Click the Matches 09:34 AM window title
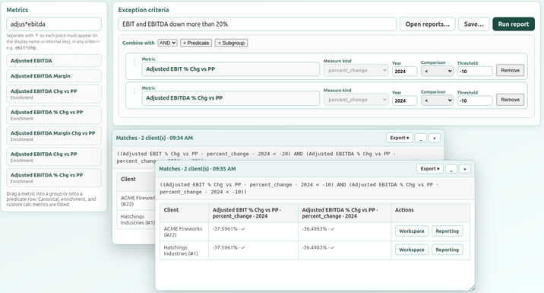The image size is (544, 293). click(154, 138)
